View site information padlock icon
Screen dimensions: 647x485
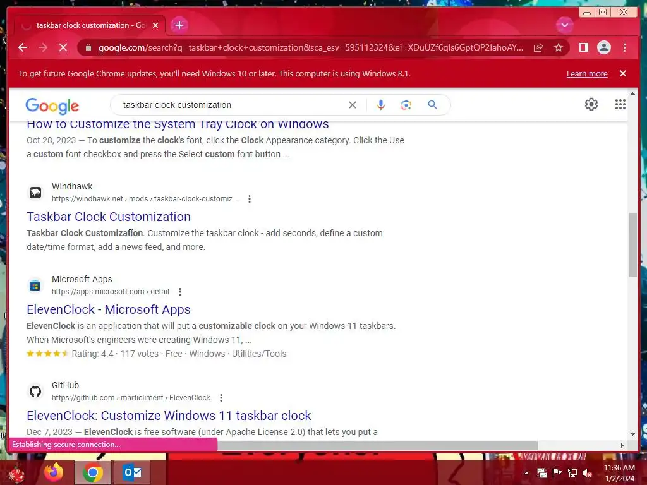(88, 47)
